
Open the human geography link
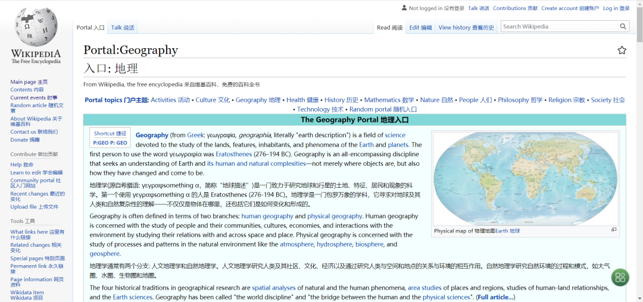[267, 216]
